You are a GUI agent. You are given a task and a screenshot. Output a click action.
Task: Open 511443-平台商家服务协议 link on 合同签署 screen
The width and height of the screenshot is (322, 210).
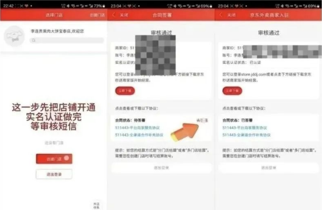[x=137, y=128]
